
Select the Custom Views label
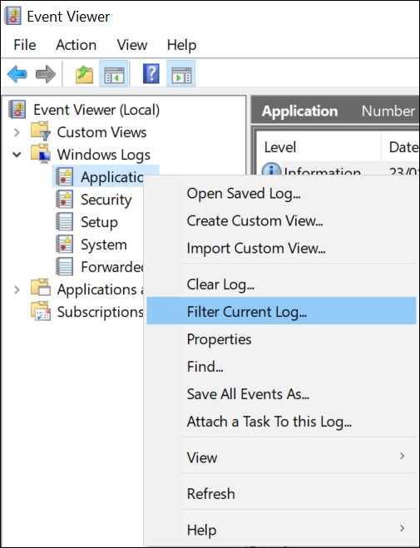click(x=101, y=132)
